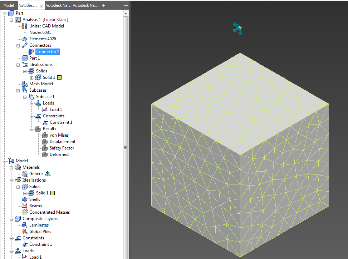Collapse the Subcase 1 node

coord(24,96)
